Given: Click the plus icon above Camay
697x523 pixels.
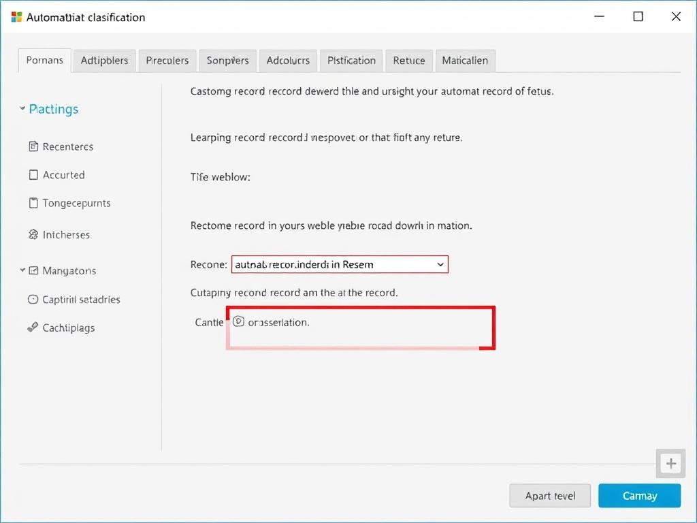Looking at the screenshot, I should tap(671, 464).
